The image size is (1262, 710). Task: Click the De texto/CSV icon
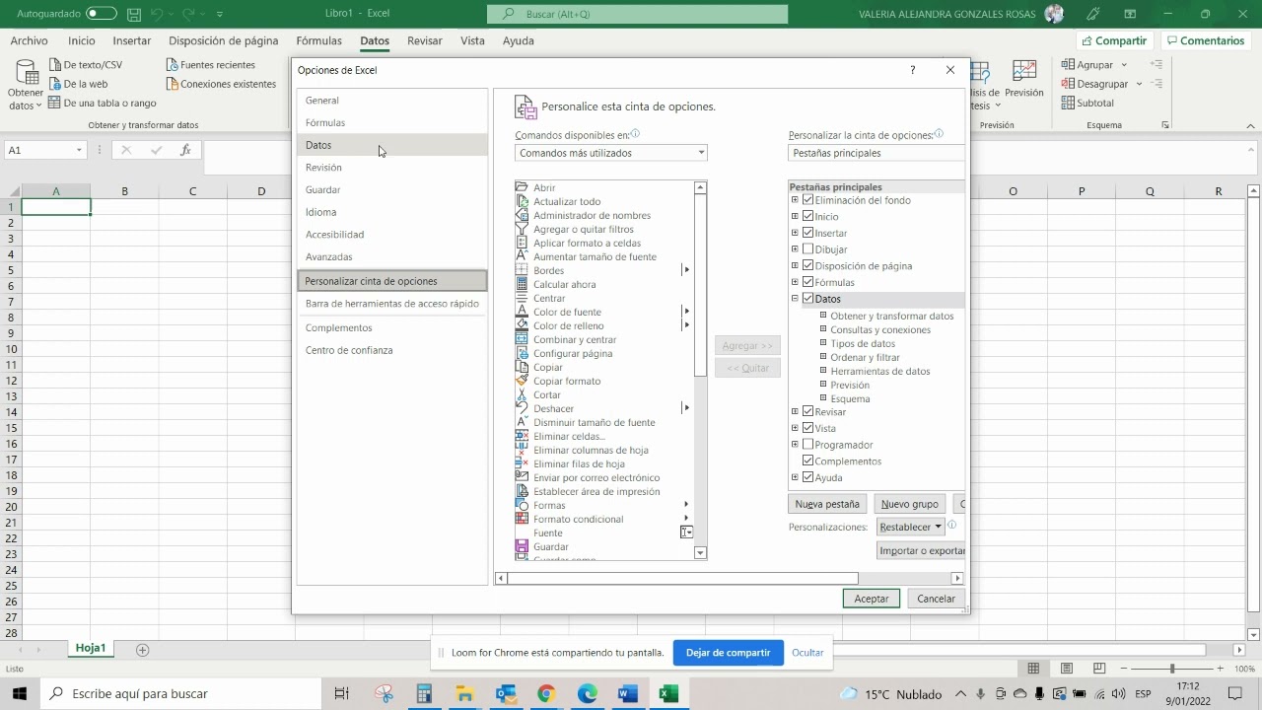click(x=56, y=65)
